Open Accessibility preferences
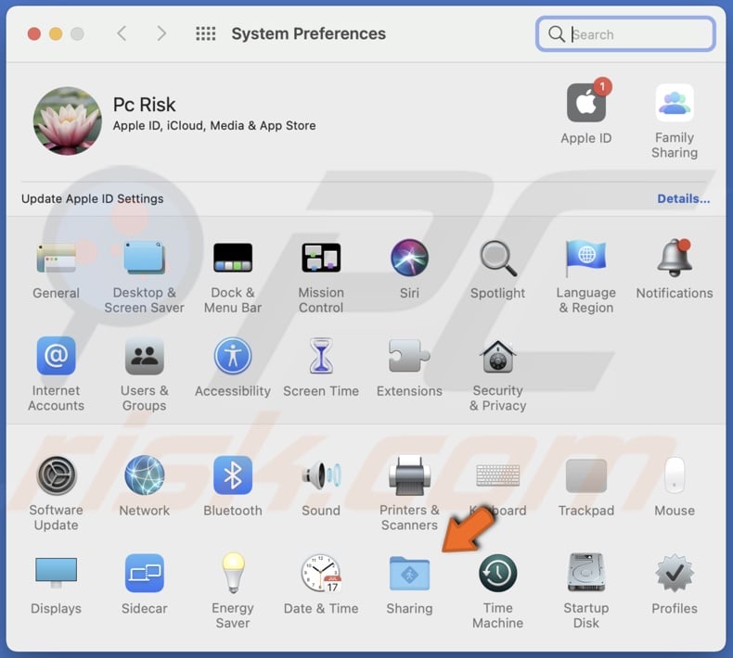 [x=233, y=357]
